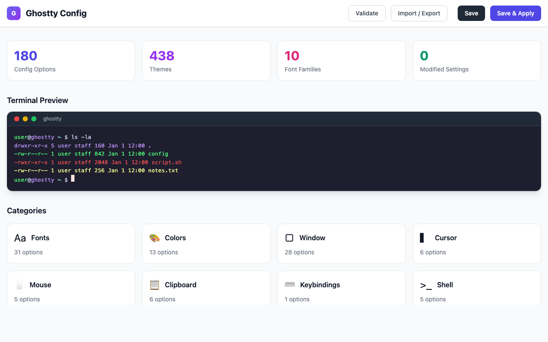548x342 pixels.
Task: Click the green terminal traffic light
Action: pos(33,119)
